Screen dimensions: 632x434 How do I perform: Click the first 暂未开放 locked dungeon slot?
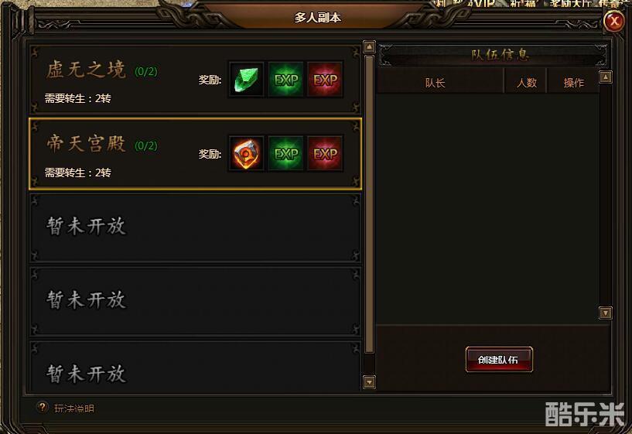point(196,227)
